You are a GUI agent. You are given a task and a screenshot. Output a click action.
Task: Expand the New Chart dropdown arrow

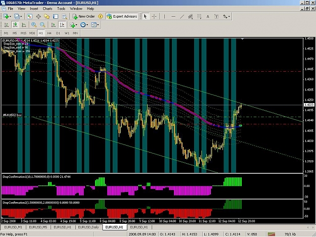(10, 17)
